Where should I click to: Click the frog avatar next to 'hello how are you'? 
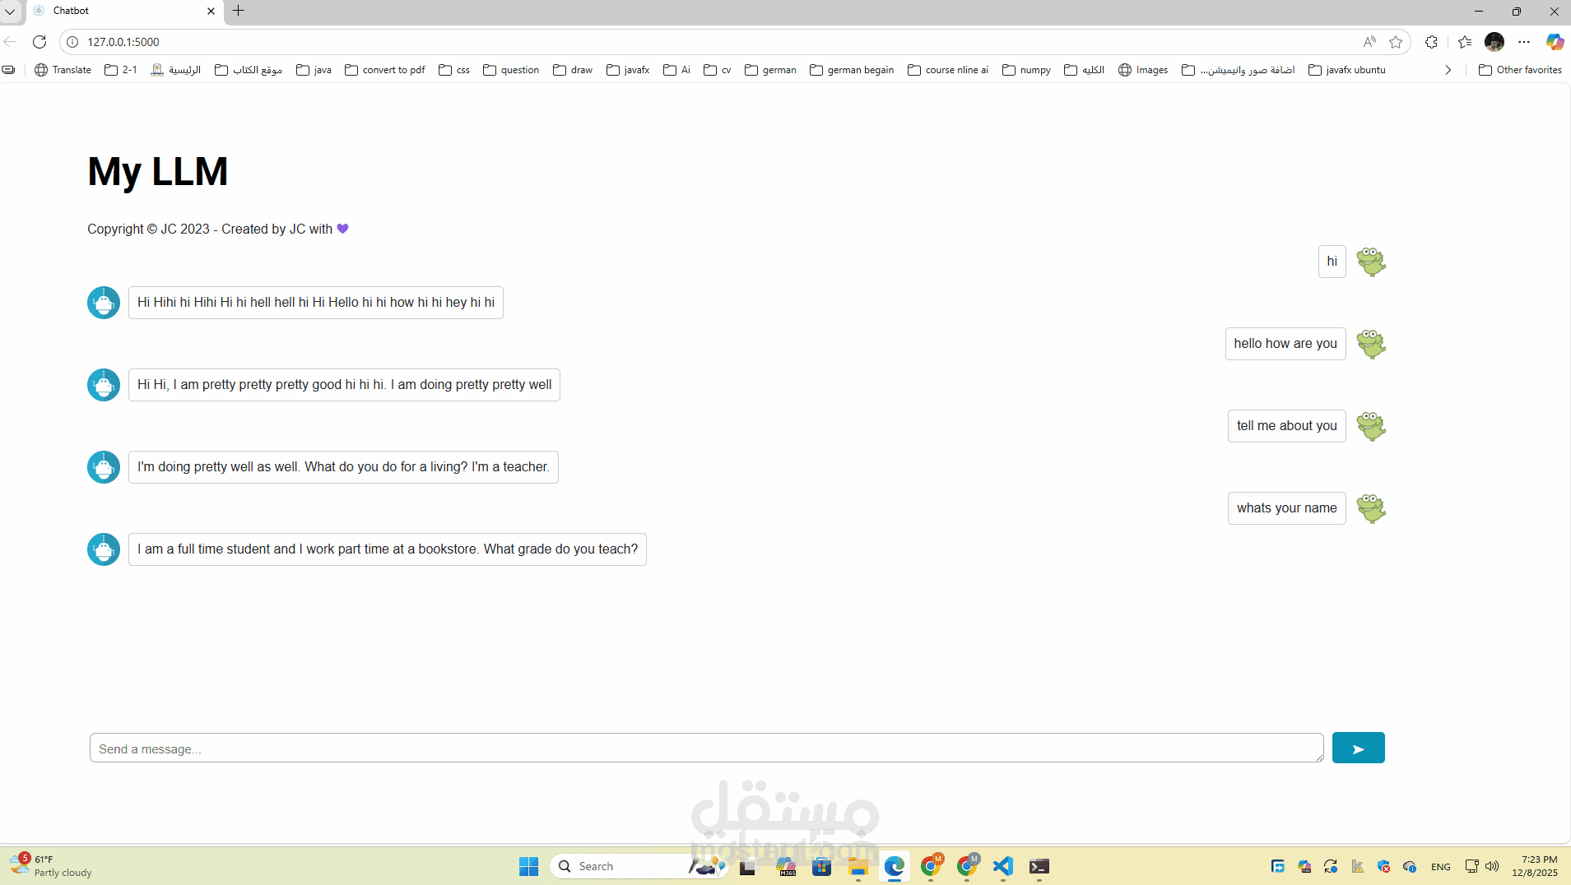(x=1371, y=344)
